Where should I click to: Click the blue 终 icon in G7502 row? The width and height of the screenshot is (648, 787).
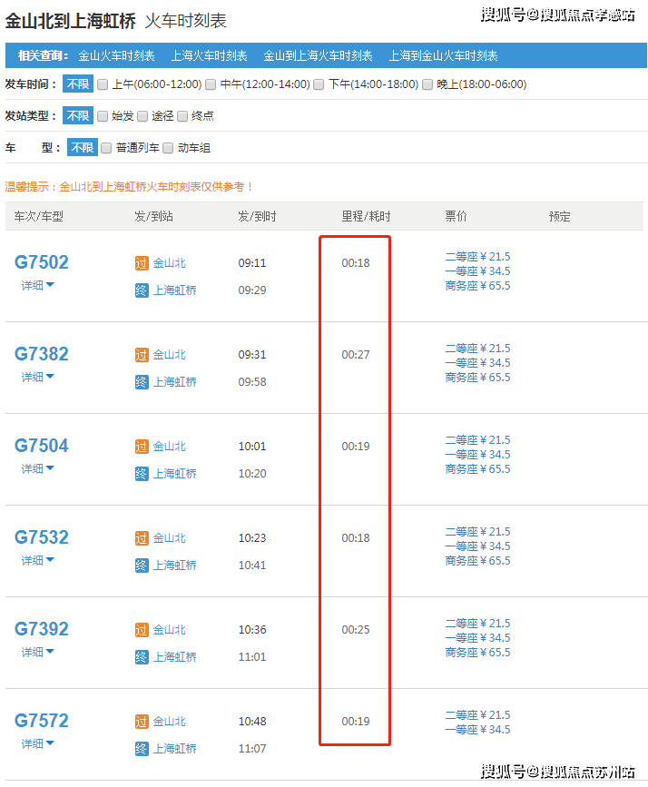(x=141, y=290)
